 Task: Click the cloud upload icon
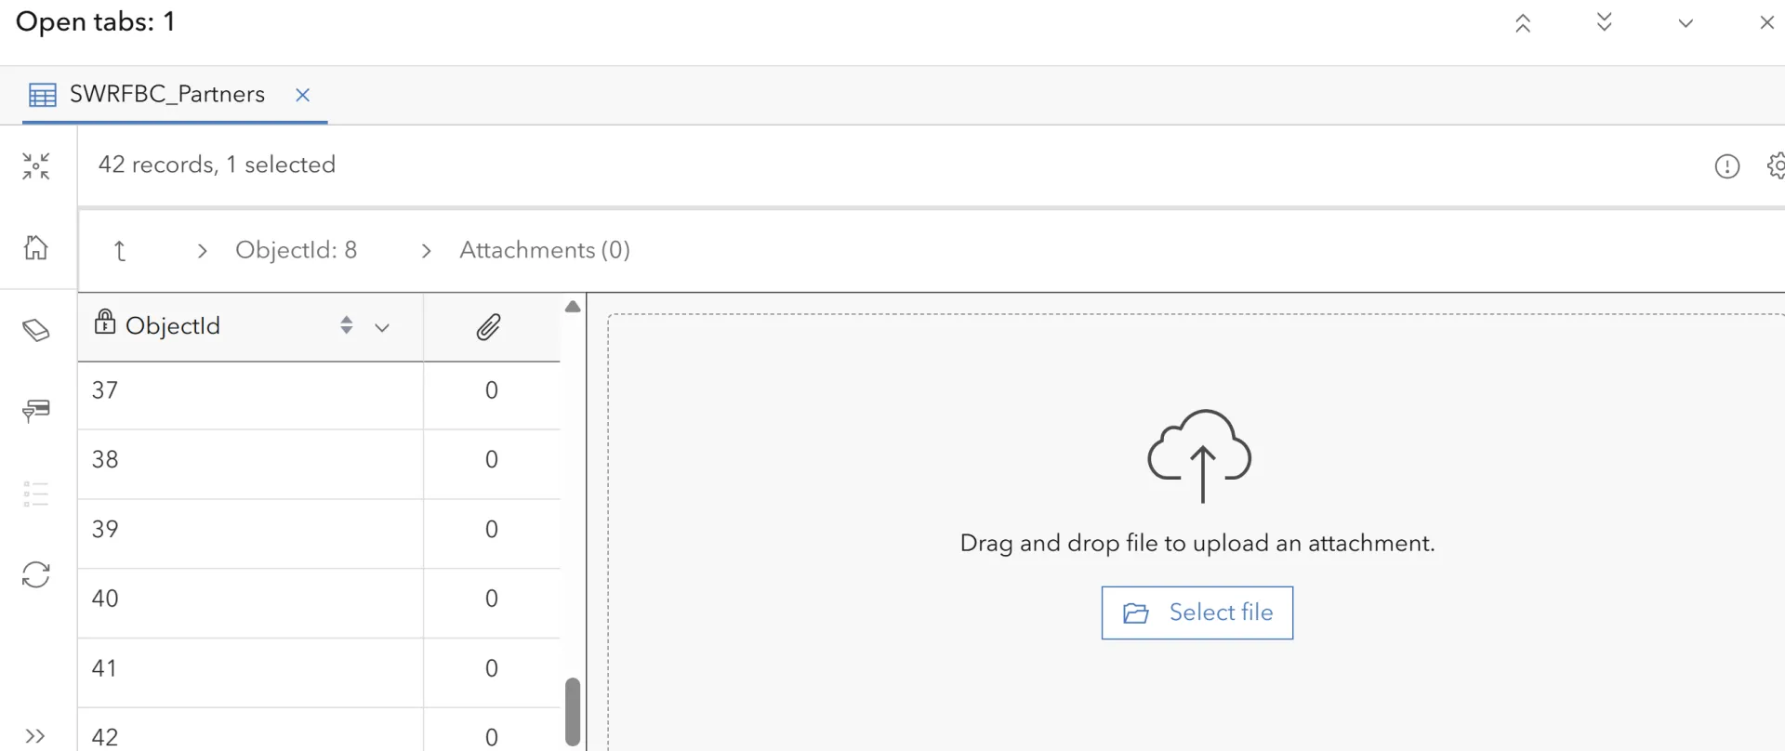pyautogui.click(x=1199, y=455)
